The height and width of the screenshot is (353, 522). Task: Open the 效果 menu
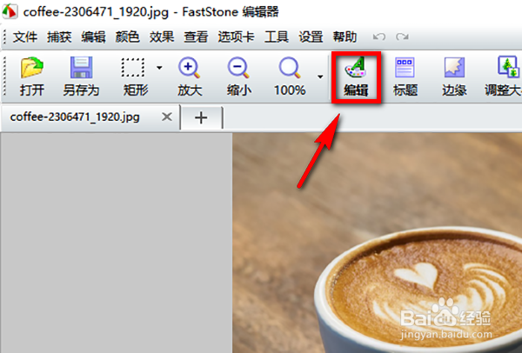162,37
